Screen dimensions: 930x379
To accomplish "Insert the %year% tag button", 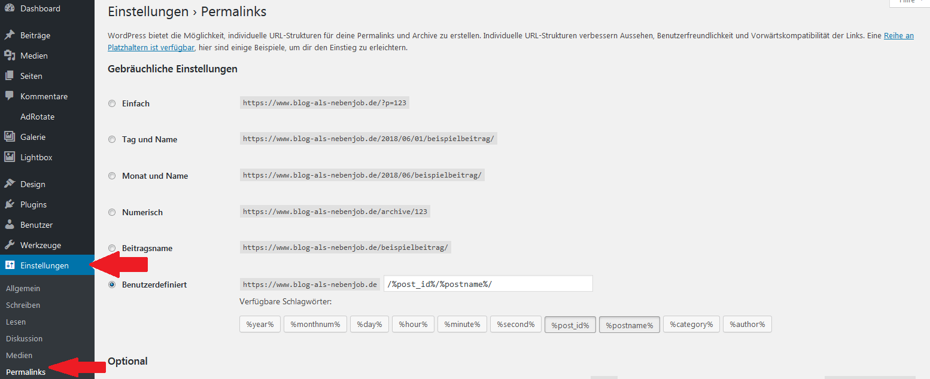I will point(260,324).
